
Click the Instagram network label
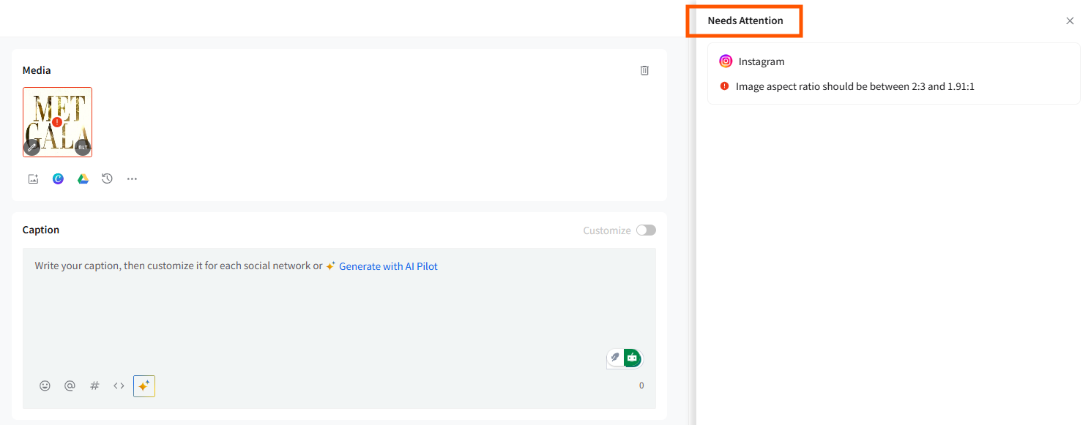[x=762, y=61]
